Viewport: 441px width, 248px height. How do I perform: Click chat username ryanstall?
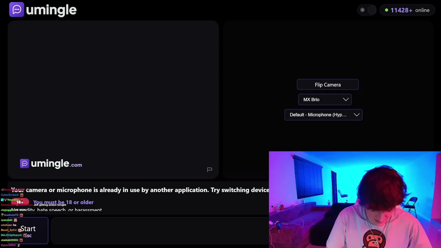click(x=7, y=220)
